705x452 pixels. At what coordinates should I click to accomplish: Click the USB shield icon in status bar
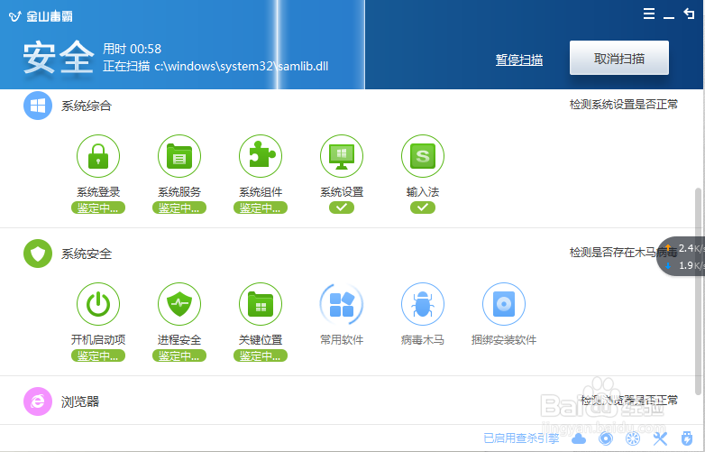point(687,438)
